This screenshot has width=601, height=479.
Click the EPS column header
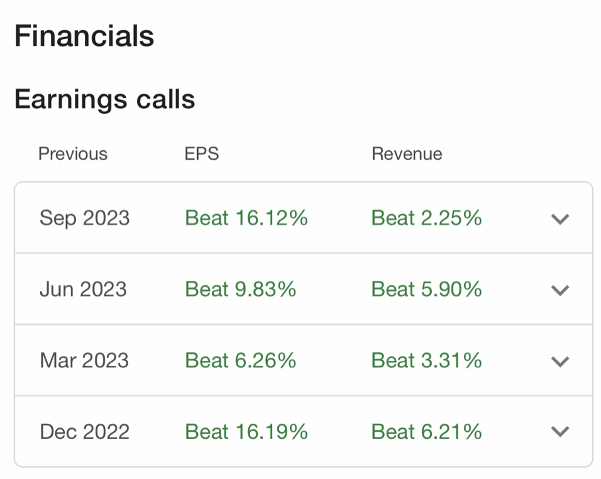(202, 154)
